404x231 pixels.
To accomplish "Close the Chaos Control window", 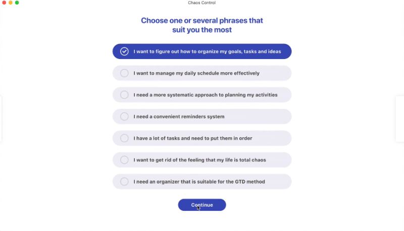I will pos(4,3).
